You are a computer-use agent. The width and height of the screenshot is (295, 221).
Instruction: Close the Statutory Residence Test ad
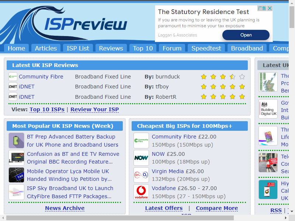point(270,8)
